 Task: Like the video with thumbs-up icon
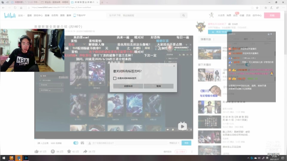click(36, 151)
